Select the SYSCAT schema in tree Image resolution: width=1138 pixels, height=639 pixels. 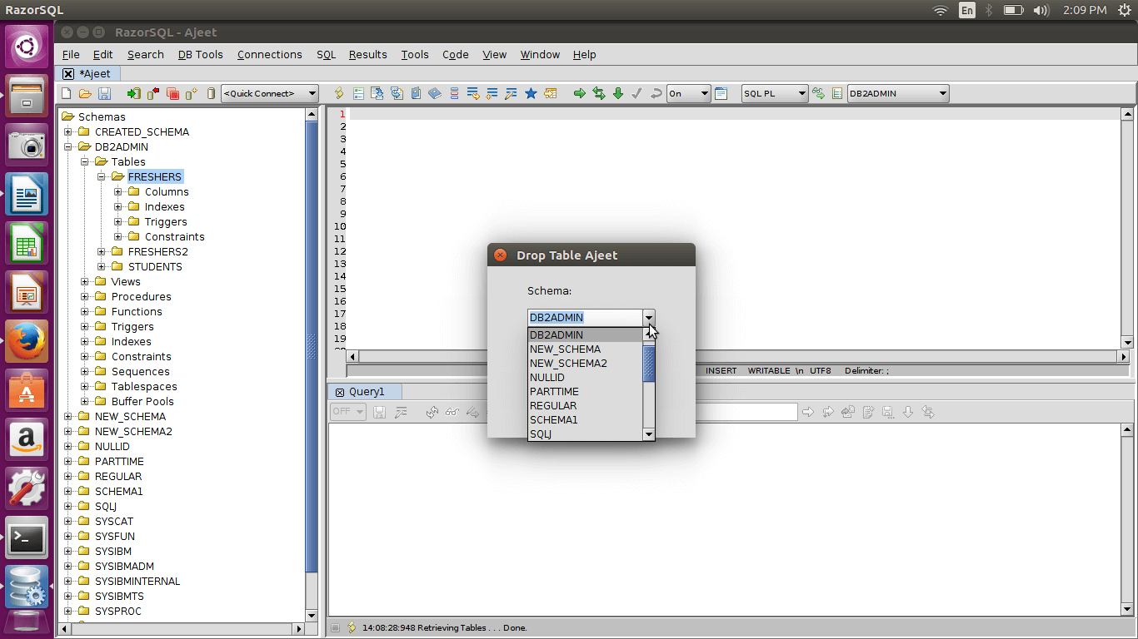113,522
